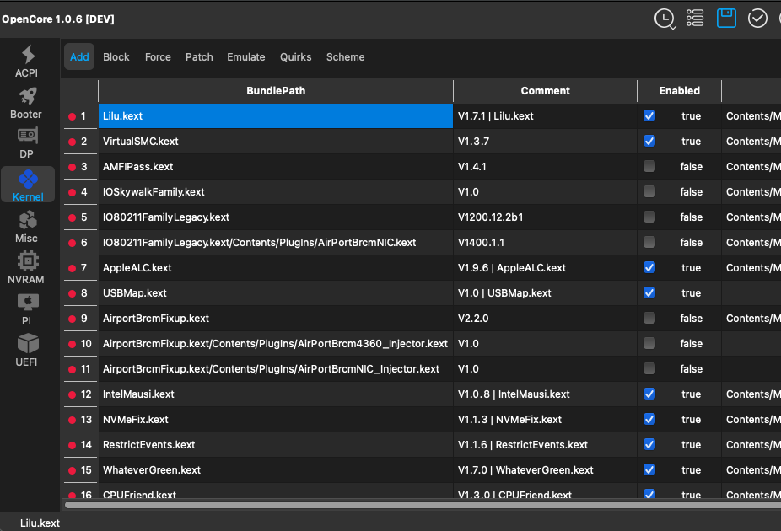Switch to the Scheme tab
The height and width of the screenshot is (531, 781).
[x=345, y=56]
